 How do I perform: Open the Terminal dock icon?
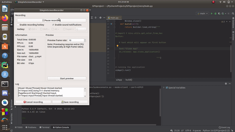[5, 84]
